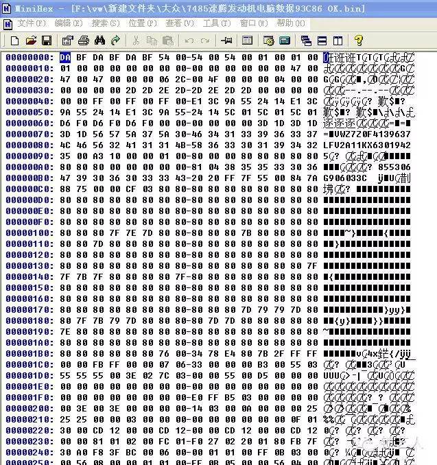Image resolution: width=437 pixels, height=465 pixels.
Task: Click the Help question mark icon
Action: pos(357,40)
